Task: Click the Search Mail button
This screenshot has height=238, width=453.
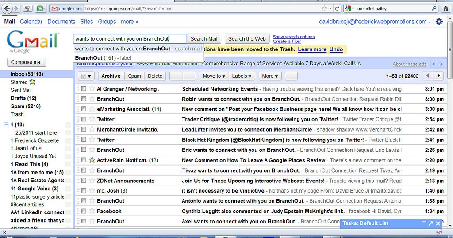Action: point(203,39)
